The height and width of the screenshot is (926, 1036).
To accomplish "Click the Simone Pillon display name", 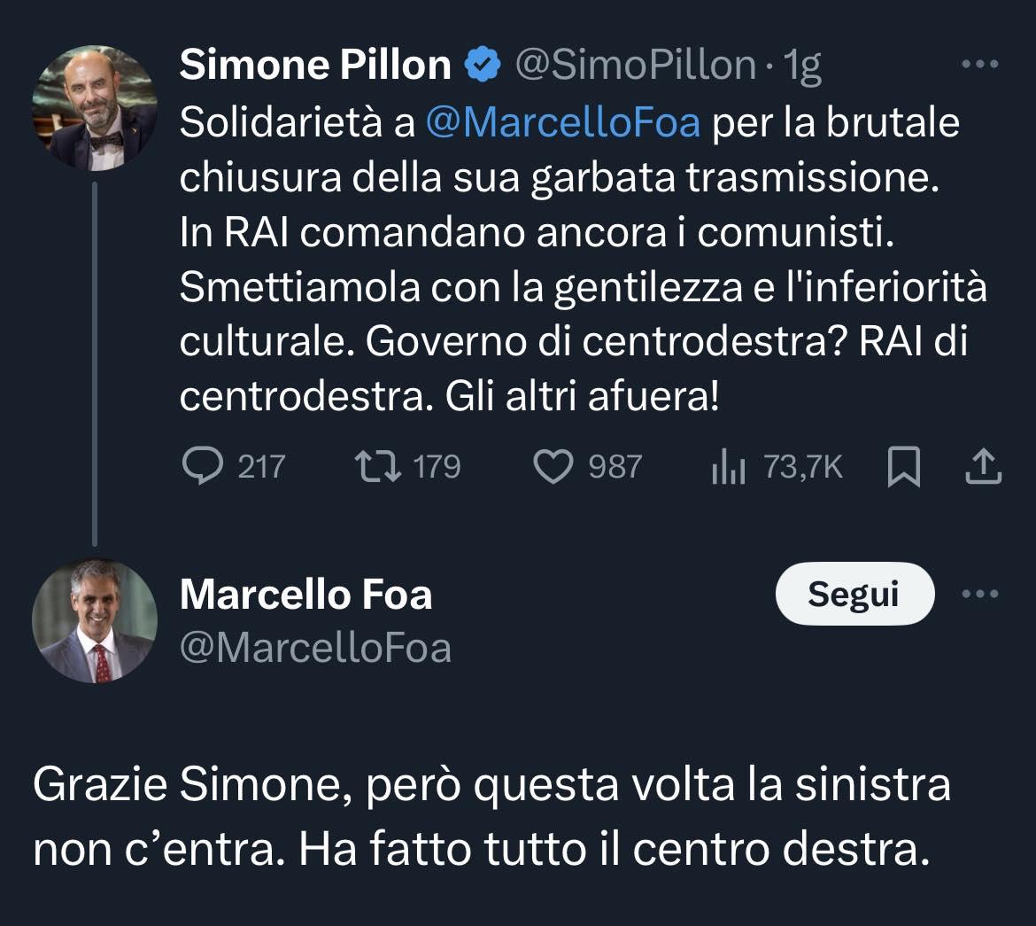I will tap(315, 66).
